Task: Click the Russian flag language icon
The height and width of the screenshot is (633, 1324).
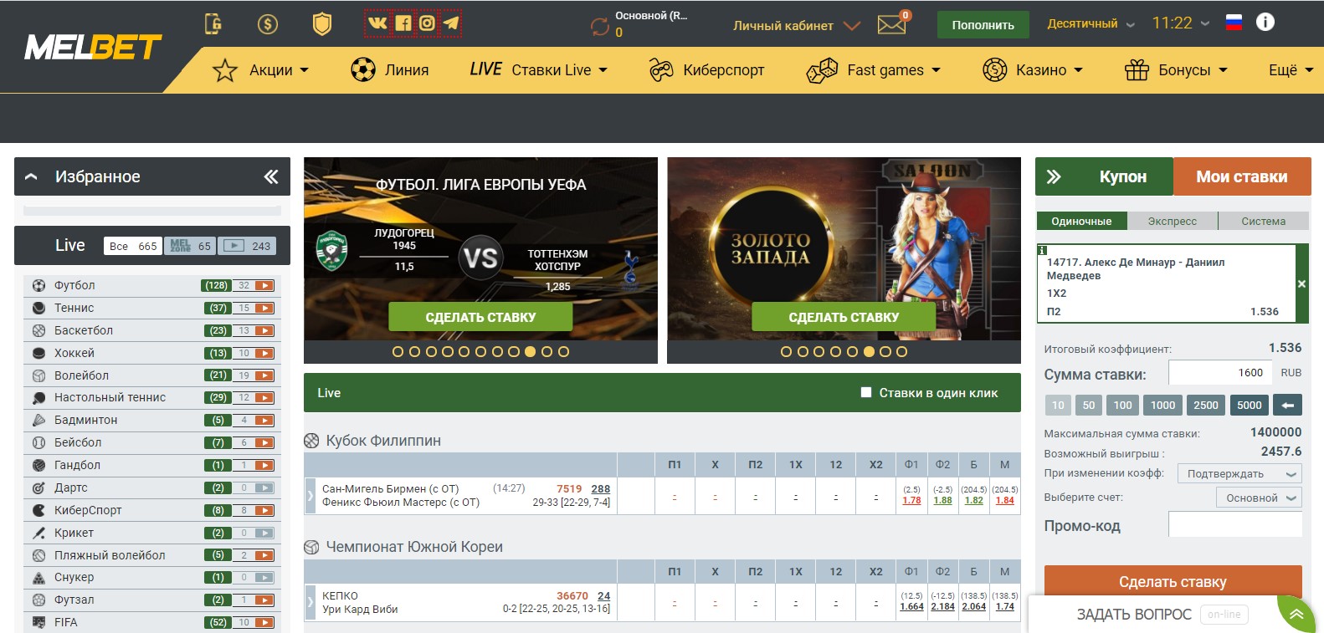Action: tap(1234, 23)
